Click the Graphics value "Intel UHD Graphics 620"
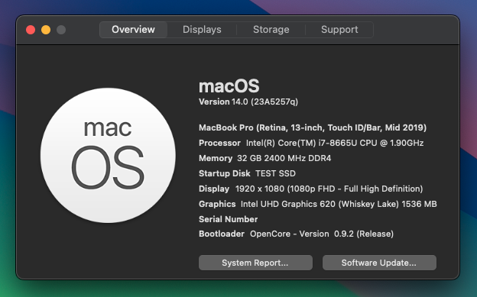 pos(287,204)
